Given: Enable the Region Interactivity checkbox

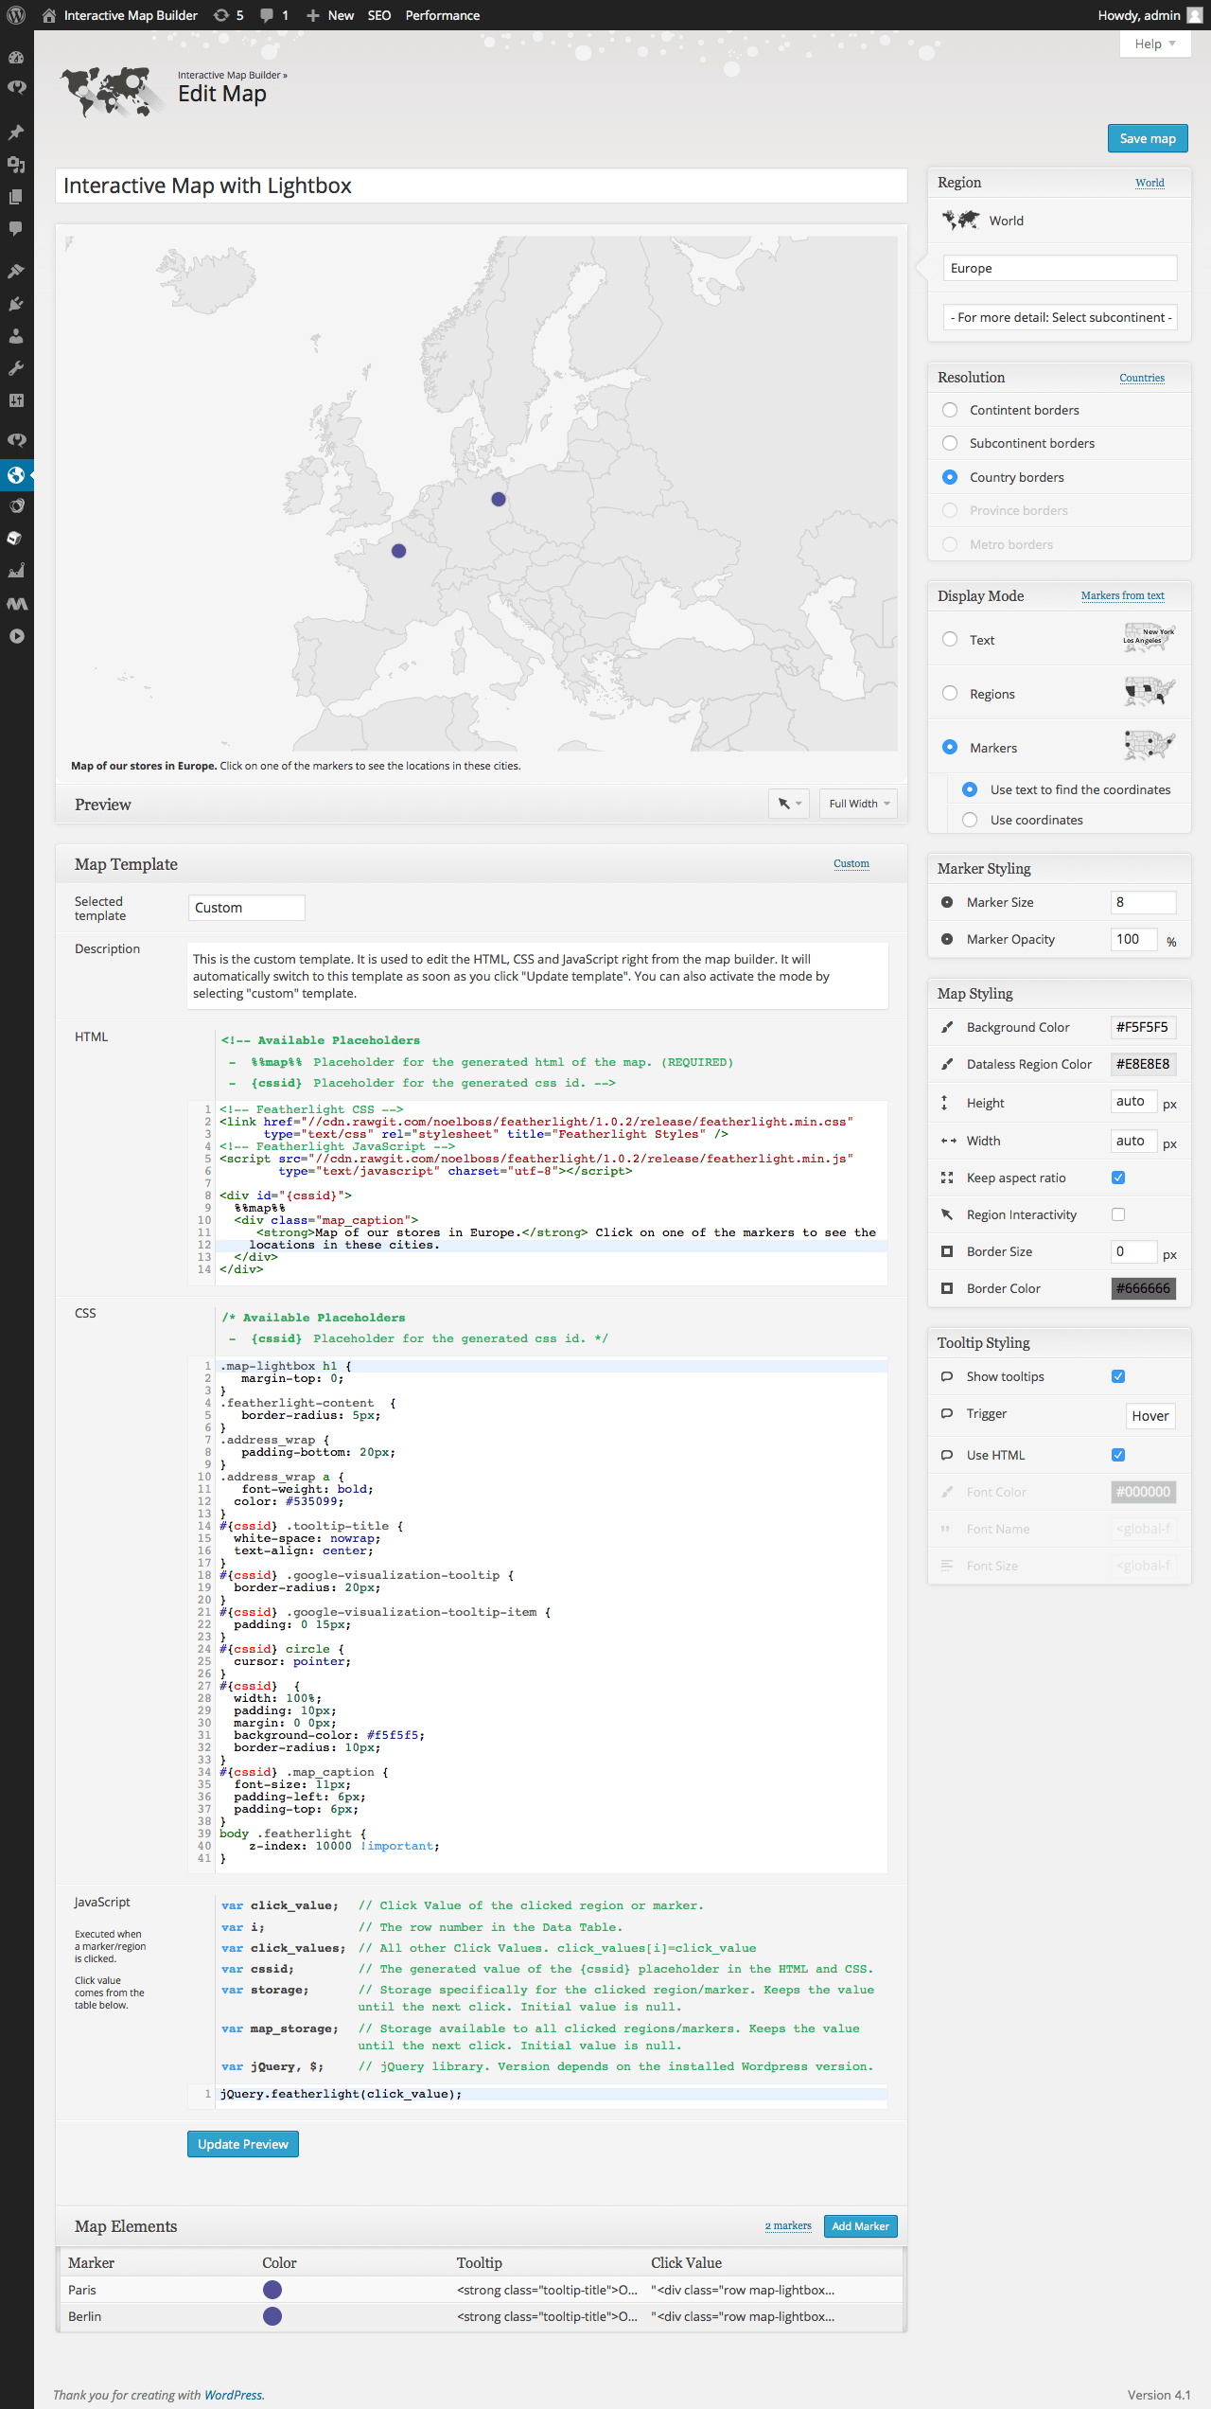Looking at the screenshot, I should [1118, 1214].
